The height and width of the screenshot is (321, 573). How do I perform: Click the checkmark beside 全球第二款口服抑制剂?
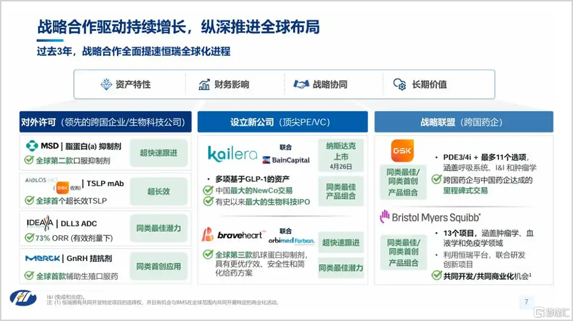[x=29, y=160]
